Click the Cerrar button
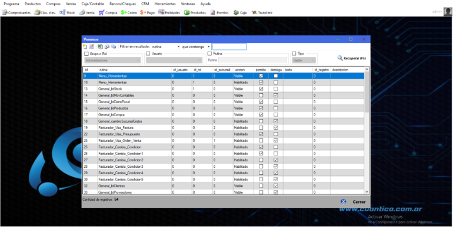 pyautogui.click(x=359, y=202)
